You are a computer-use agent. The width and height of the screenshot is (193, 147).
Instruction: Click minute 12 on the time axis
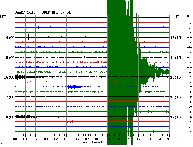(x=138, y=139)
